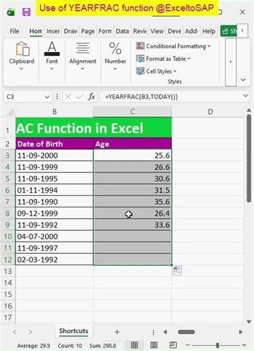Open the Shortcuts sheet tab

[x=73, y=331]
